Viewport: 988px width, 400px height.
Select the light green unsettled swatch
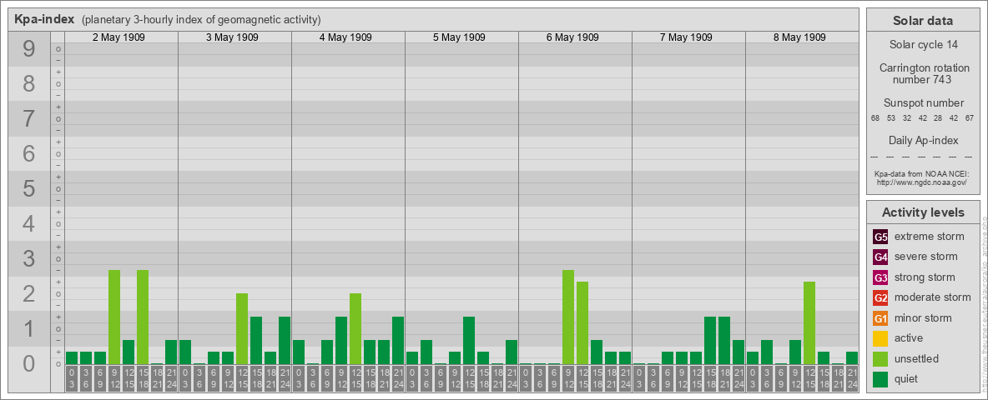click(880, 359)
